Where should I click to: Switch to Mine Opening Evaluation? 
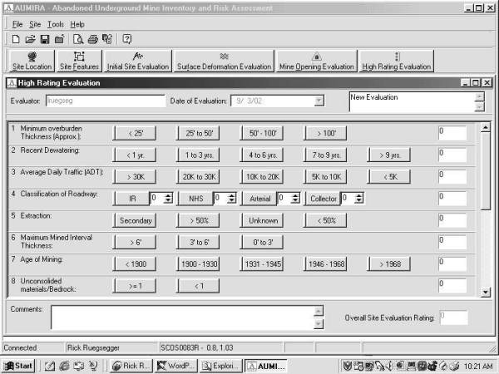point(316,61)
